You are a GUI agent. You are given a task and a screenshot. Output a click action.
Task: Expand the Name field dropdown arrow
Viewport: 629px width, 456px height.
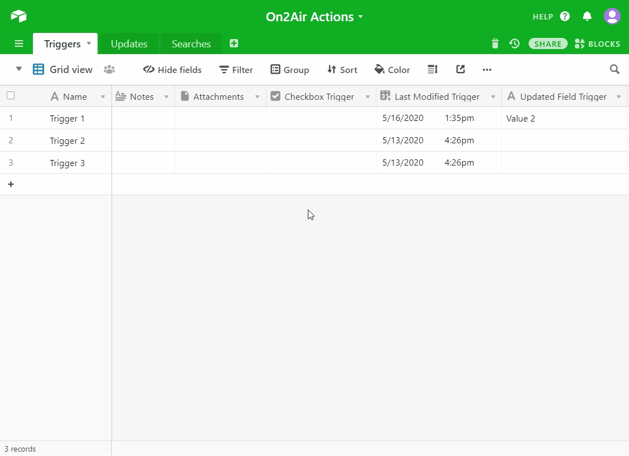click(103, 97)
